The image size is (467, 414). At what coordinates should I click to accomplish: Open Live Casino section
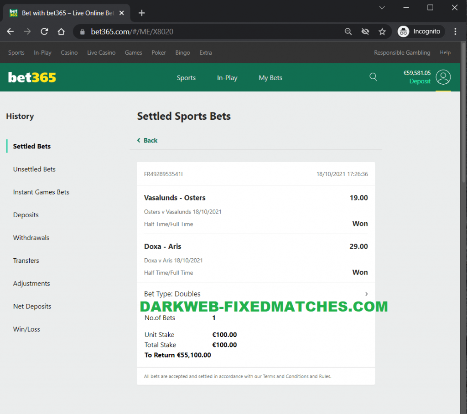tap(101, 53)
